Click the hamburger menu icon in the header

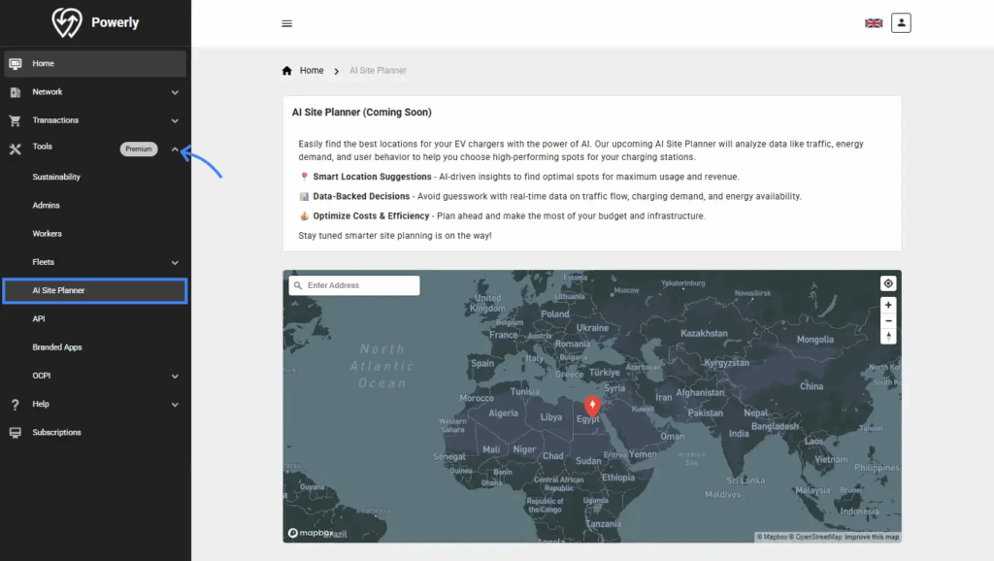click(x=286, y=23)
